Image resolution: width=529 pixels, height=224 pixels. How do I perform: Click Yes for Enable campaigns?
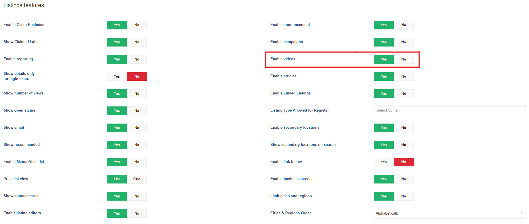[x=384, y=42]
